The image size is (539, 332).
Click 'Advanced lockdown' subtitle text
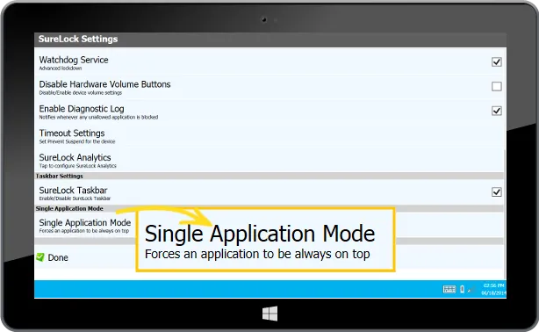[x=61, y=69]
